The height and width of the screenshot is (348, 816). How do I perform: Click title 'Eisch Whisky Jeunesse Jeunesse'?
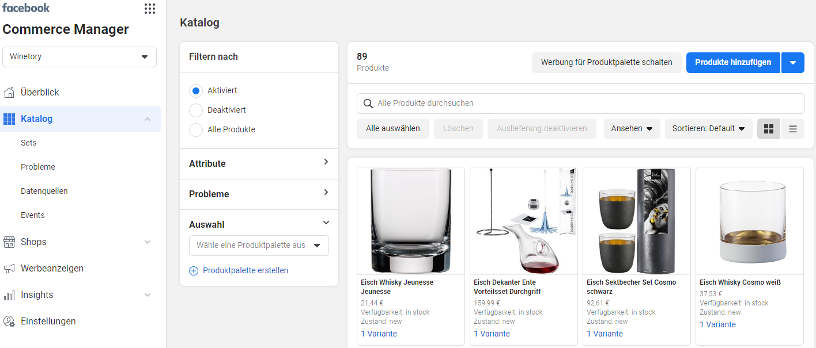pos(397,287)
